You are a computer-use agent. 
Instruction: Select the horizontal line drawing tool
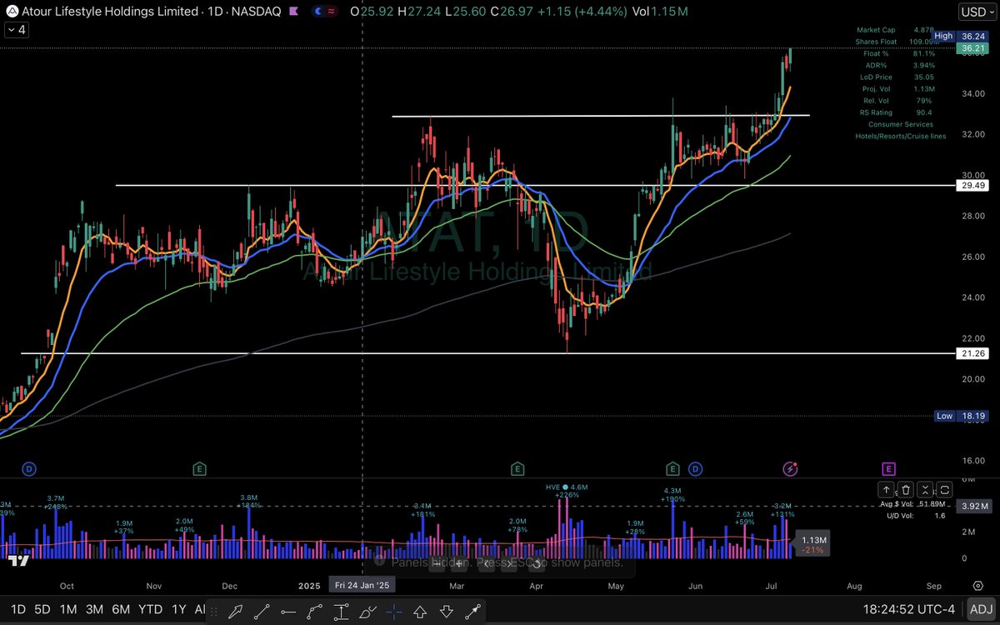pyautogui.click(x=289, y=611)
